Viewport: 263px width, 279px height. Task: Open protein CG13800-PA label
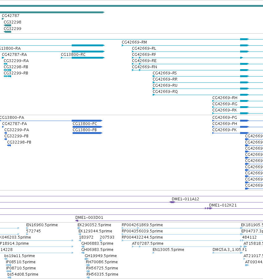pos(12,118)
